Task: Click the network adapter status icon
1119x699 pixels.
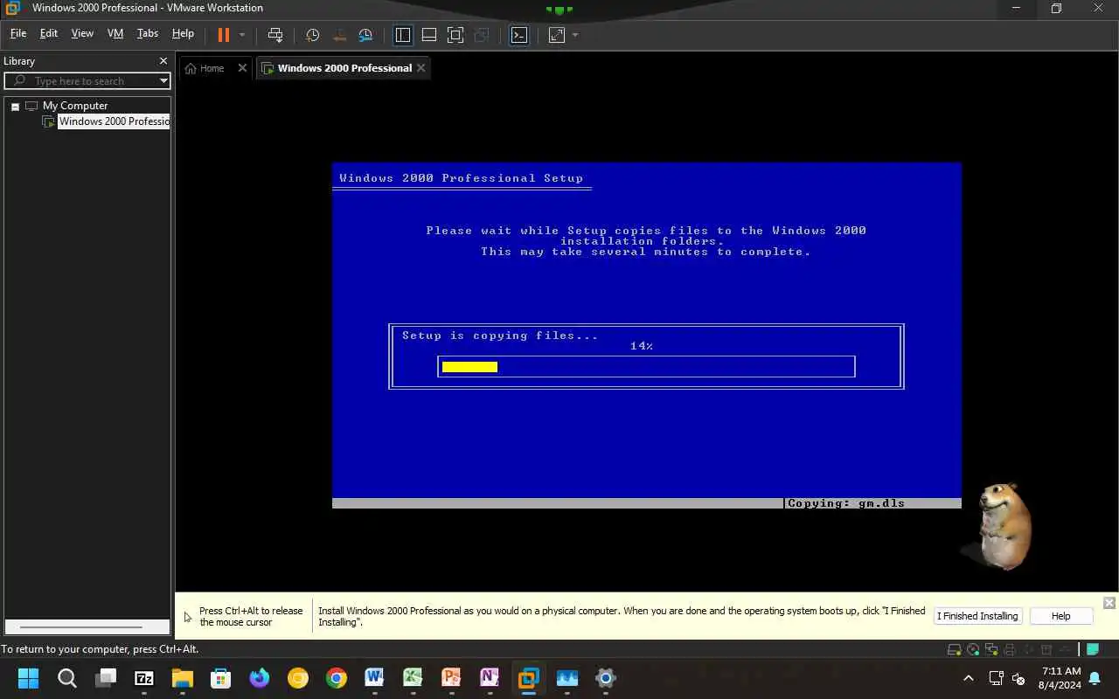Action: [x=992, y=649]
